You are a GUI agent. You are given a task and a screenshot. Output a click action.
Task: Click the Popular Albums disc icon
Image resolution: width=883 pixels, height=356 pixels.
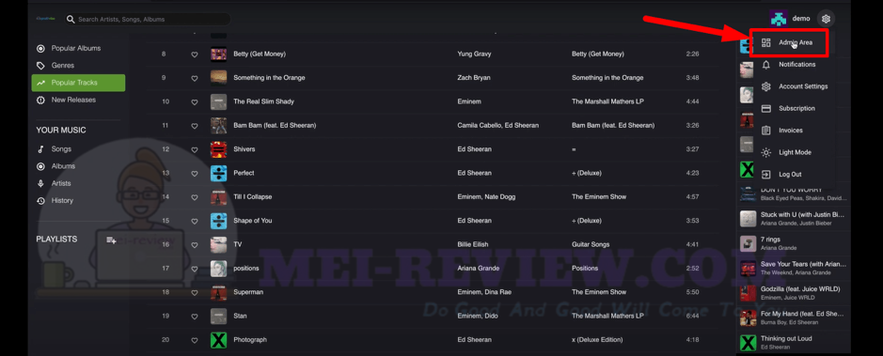point(40,48)
